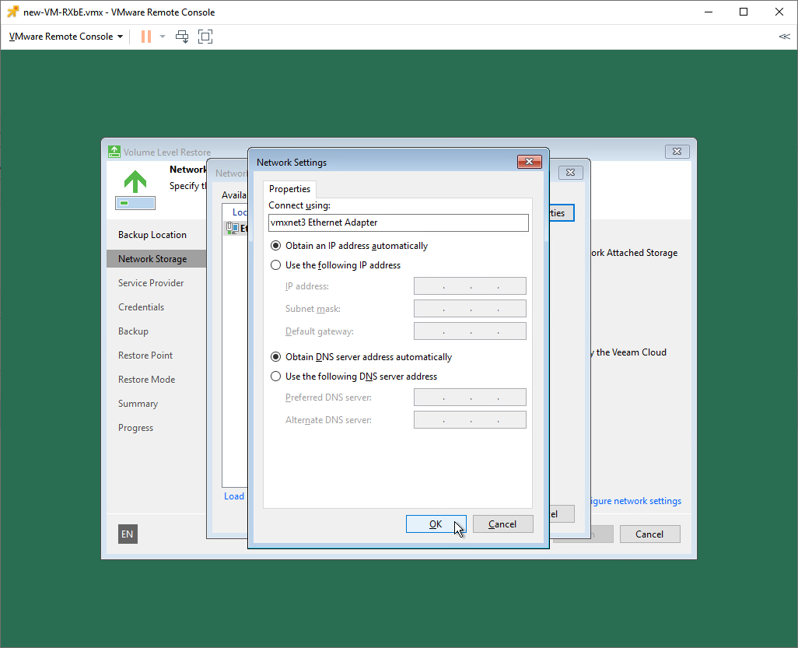Click the IP address input field
798x648 pixels.
pos(470,286)
